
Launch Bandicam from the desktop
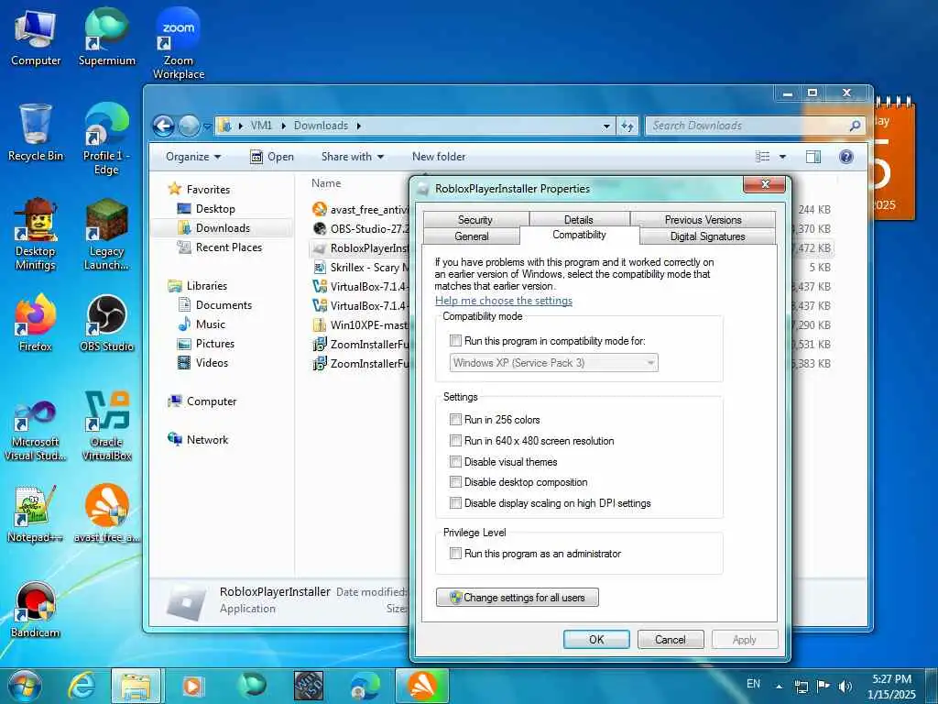click(x=36, y=610)
